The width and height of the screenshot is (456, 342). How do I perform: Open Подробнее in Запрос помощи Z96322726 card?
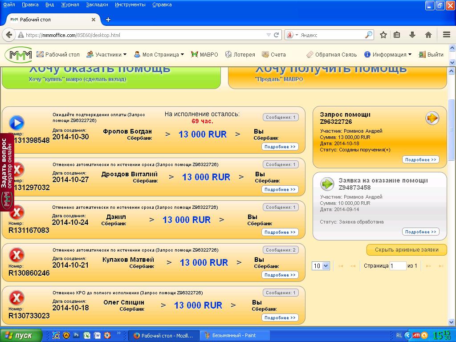click(x=420, y=160)
